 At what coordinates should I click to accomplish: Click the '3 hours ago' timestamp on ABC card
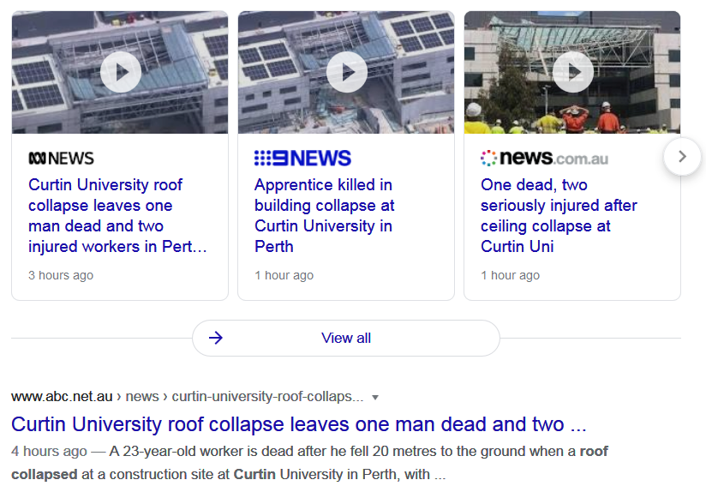tap(61, 275)
